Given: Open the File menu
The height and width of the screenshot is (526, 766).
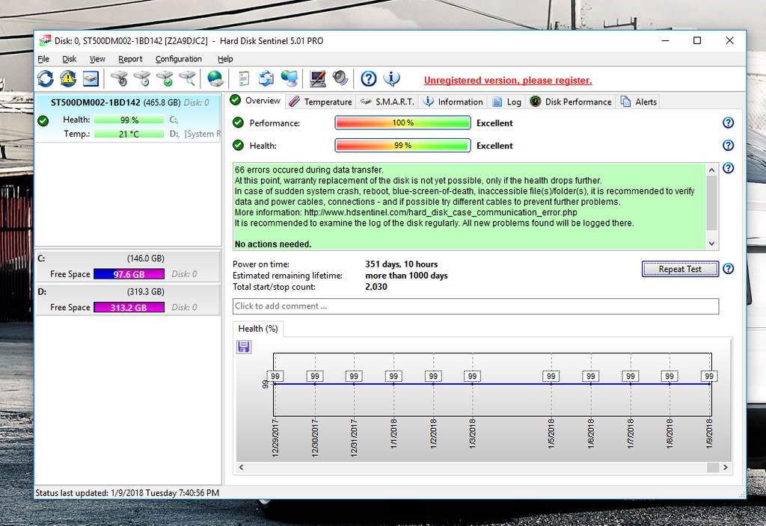Looking at the screenshot, I should [x=43, y=59].
